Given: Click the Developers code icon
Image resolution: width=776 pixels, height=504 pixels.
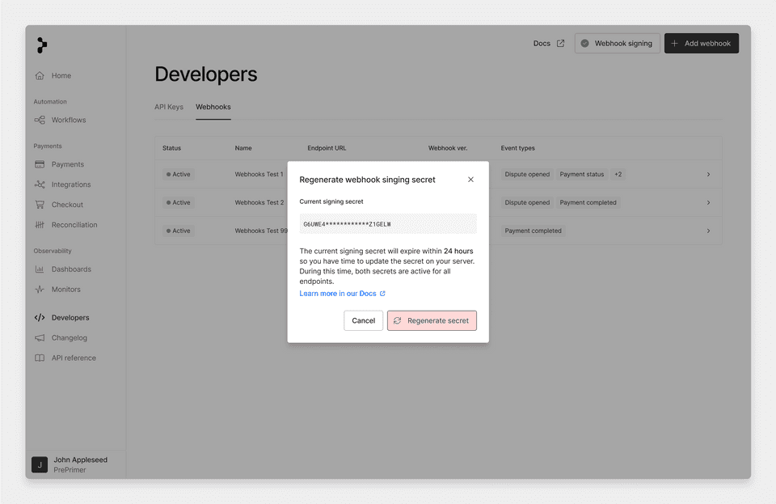Looking at the screenshot, I should (x=40, y=318).
